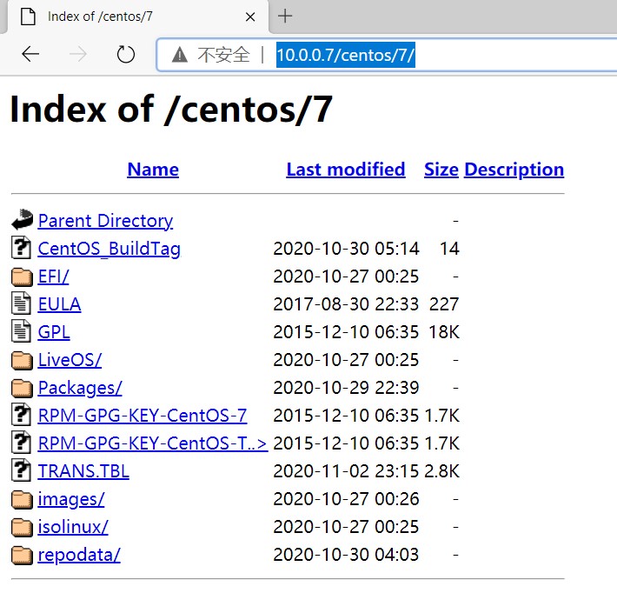Close the Index of /centos/7 tab
Screen dimensions: 617x613
click(251, 17)
